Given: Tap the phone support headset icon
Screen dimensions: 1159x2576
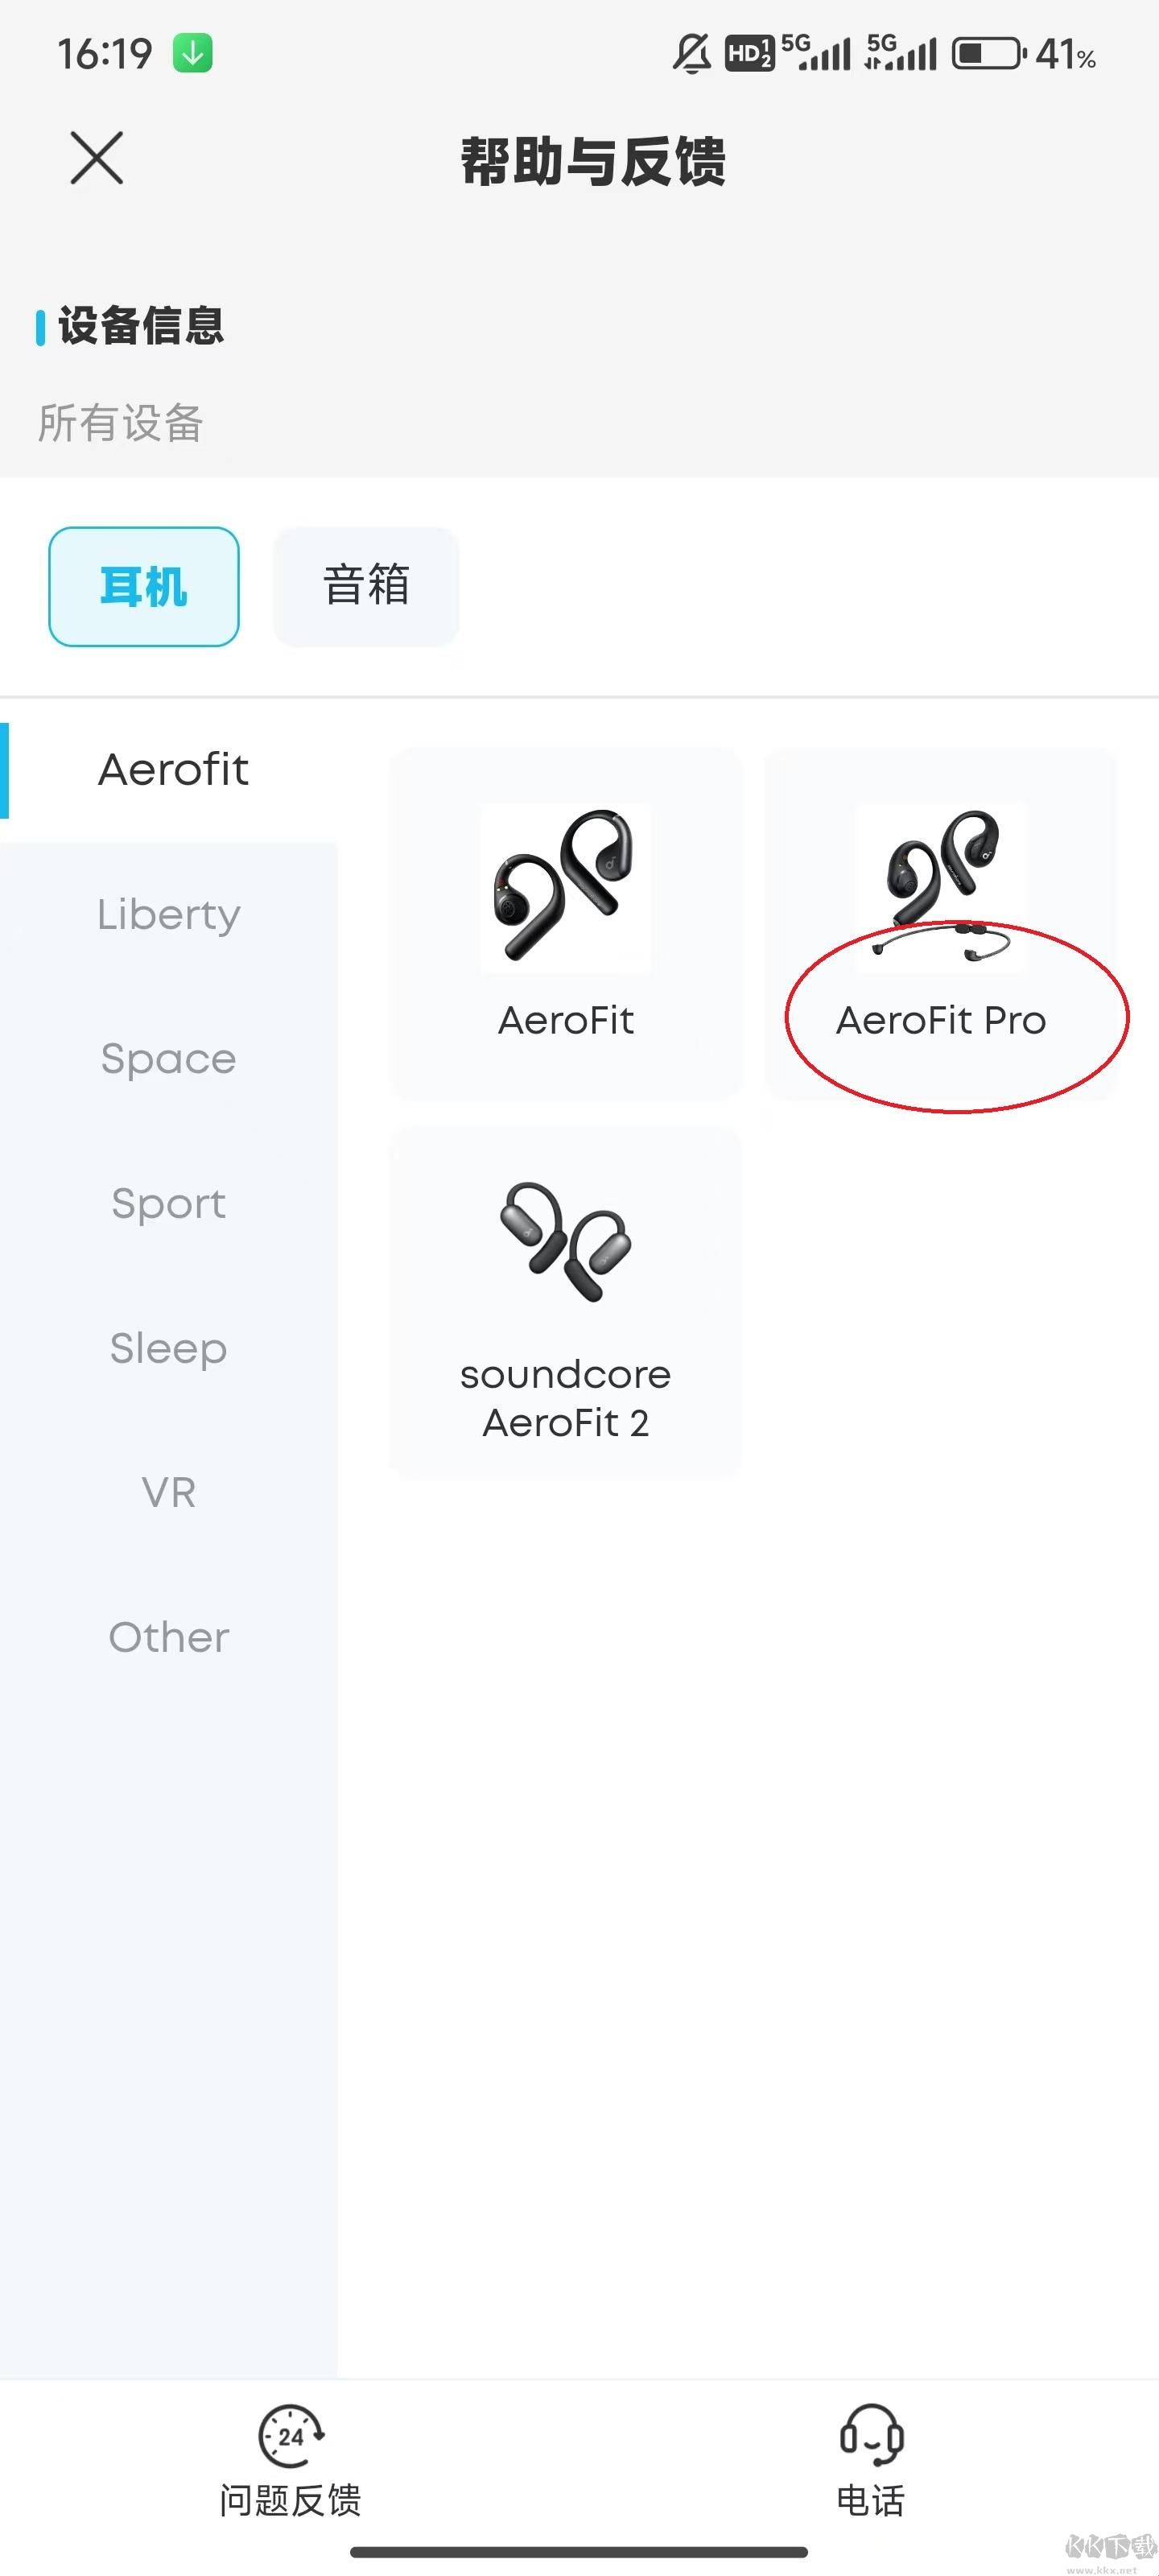Looking at the screenshot, I should pos(871,2435).
